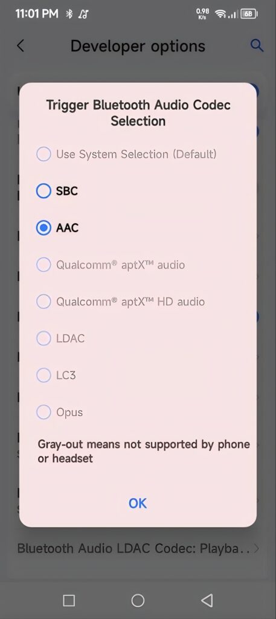
Task: Tap the Developer options title
Action: [x=138, y=46]
